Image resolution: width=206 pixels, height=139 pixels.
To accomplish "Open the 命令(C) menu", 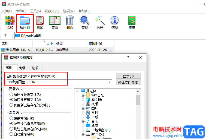I will pyautogui.click(x=21, y=11).
